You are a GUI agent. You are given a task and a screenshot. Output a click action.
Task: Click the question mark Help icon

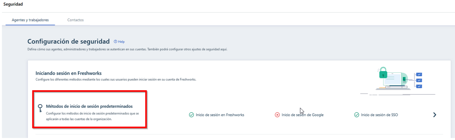(x=115, y=42)
